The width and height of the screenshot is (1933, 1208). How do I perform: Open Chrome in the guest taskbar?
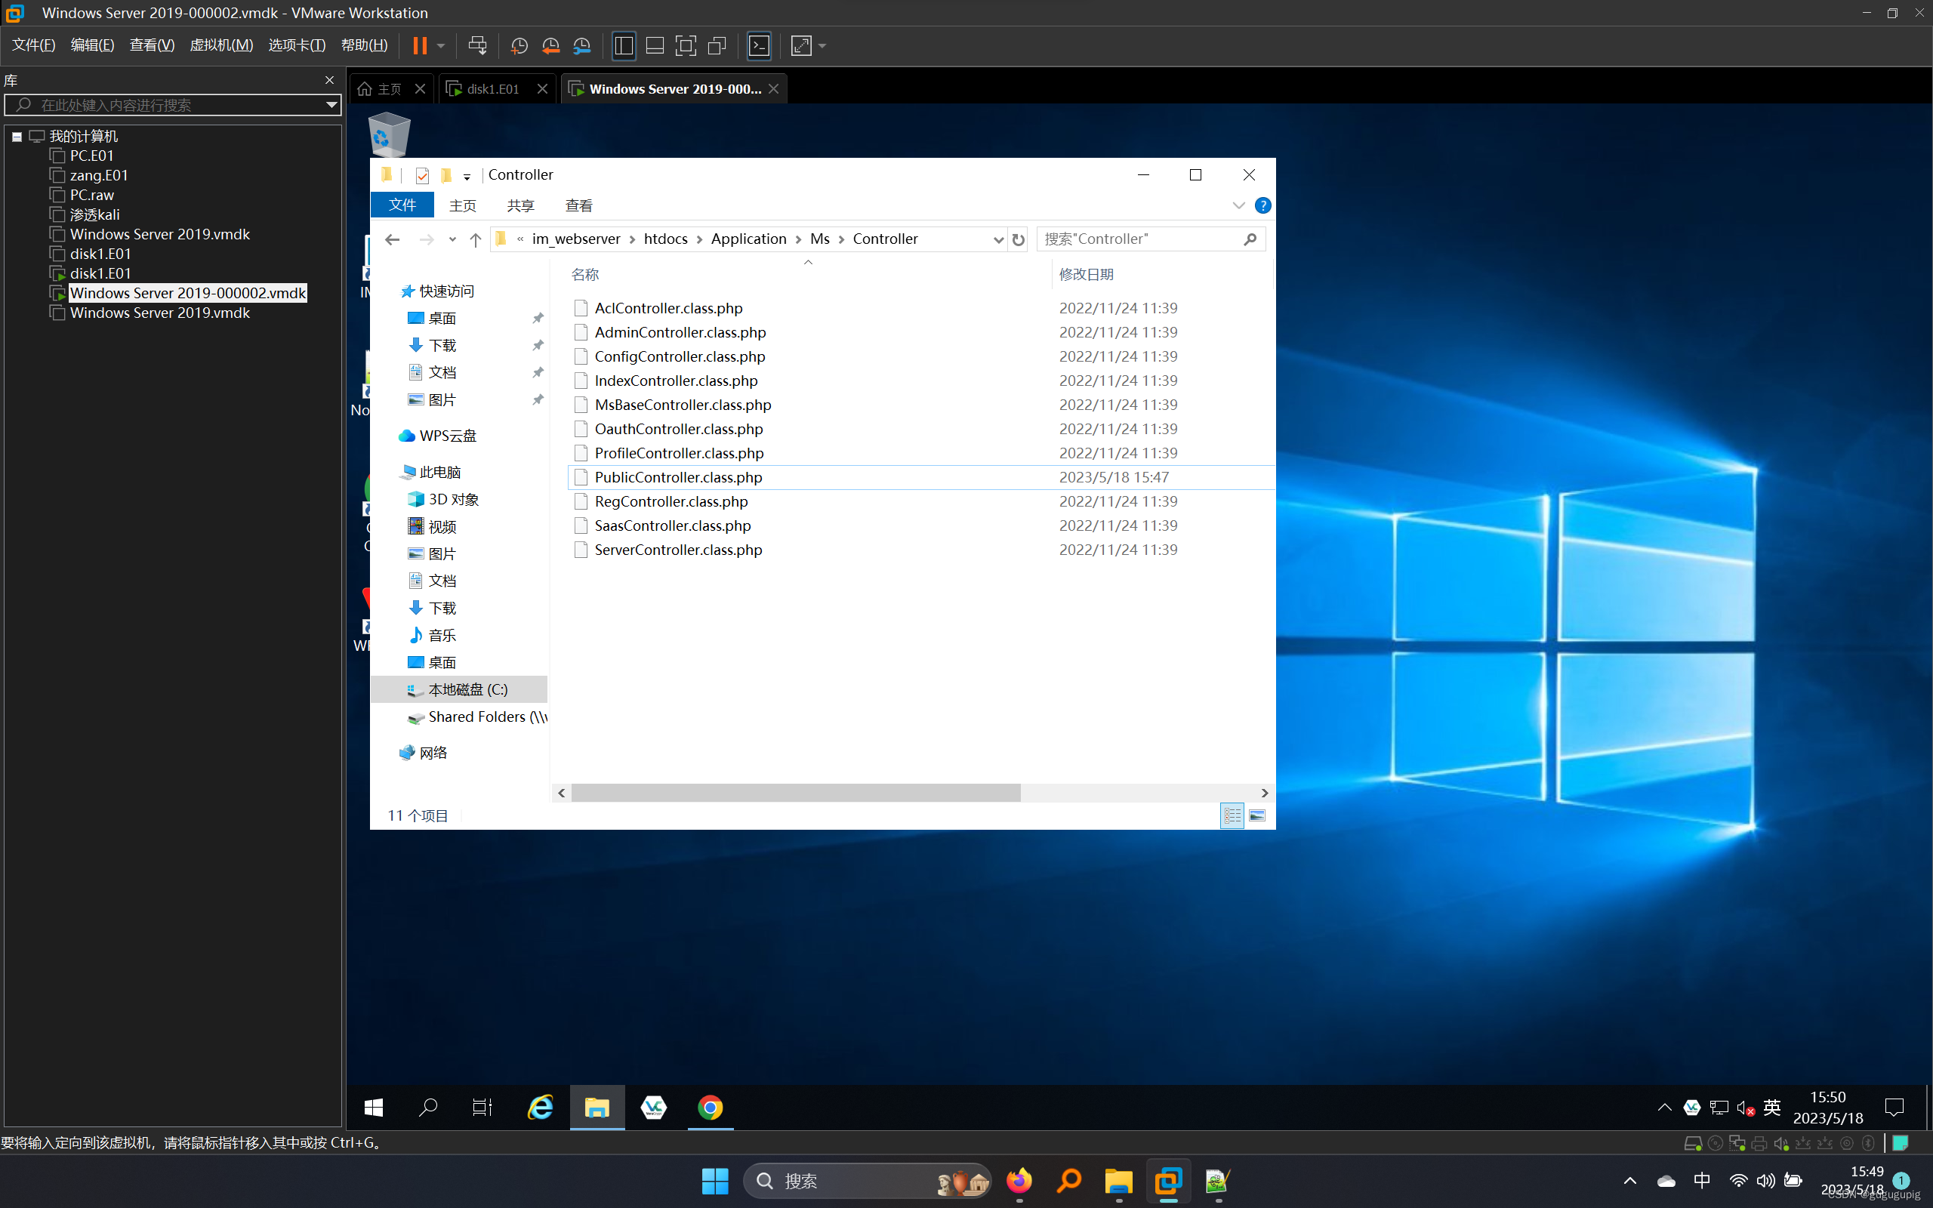point(710,1108)
